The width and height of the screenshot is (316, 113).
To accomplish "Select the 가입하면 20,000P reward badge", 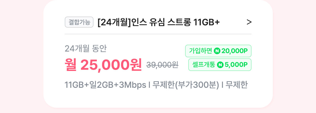I will coord(218,51).
